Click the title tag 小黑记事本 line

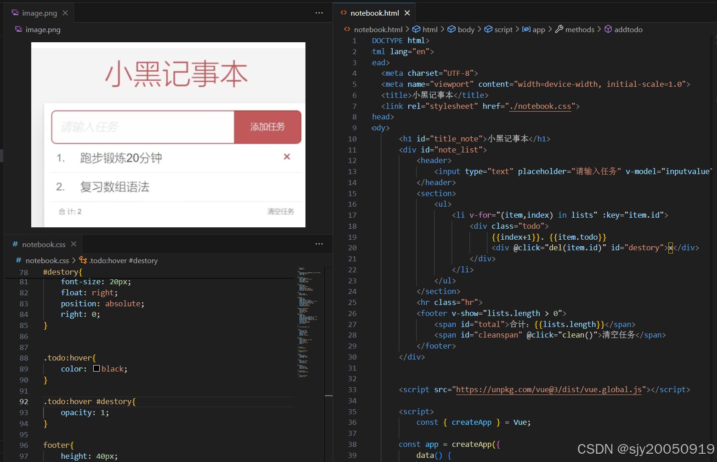435,95
